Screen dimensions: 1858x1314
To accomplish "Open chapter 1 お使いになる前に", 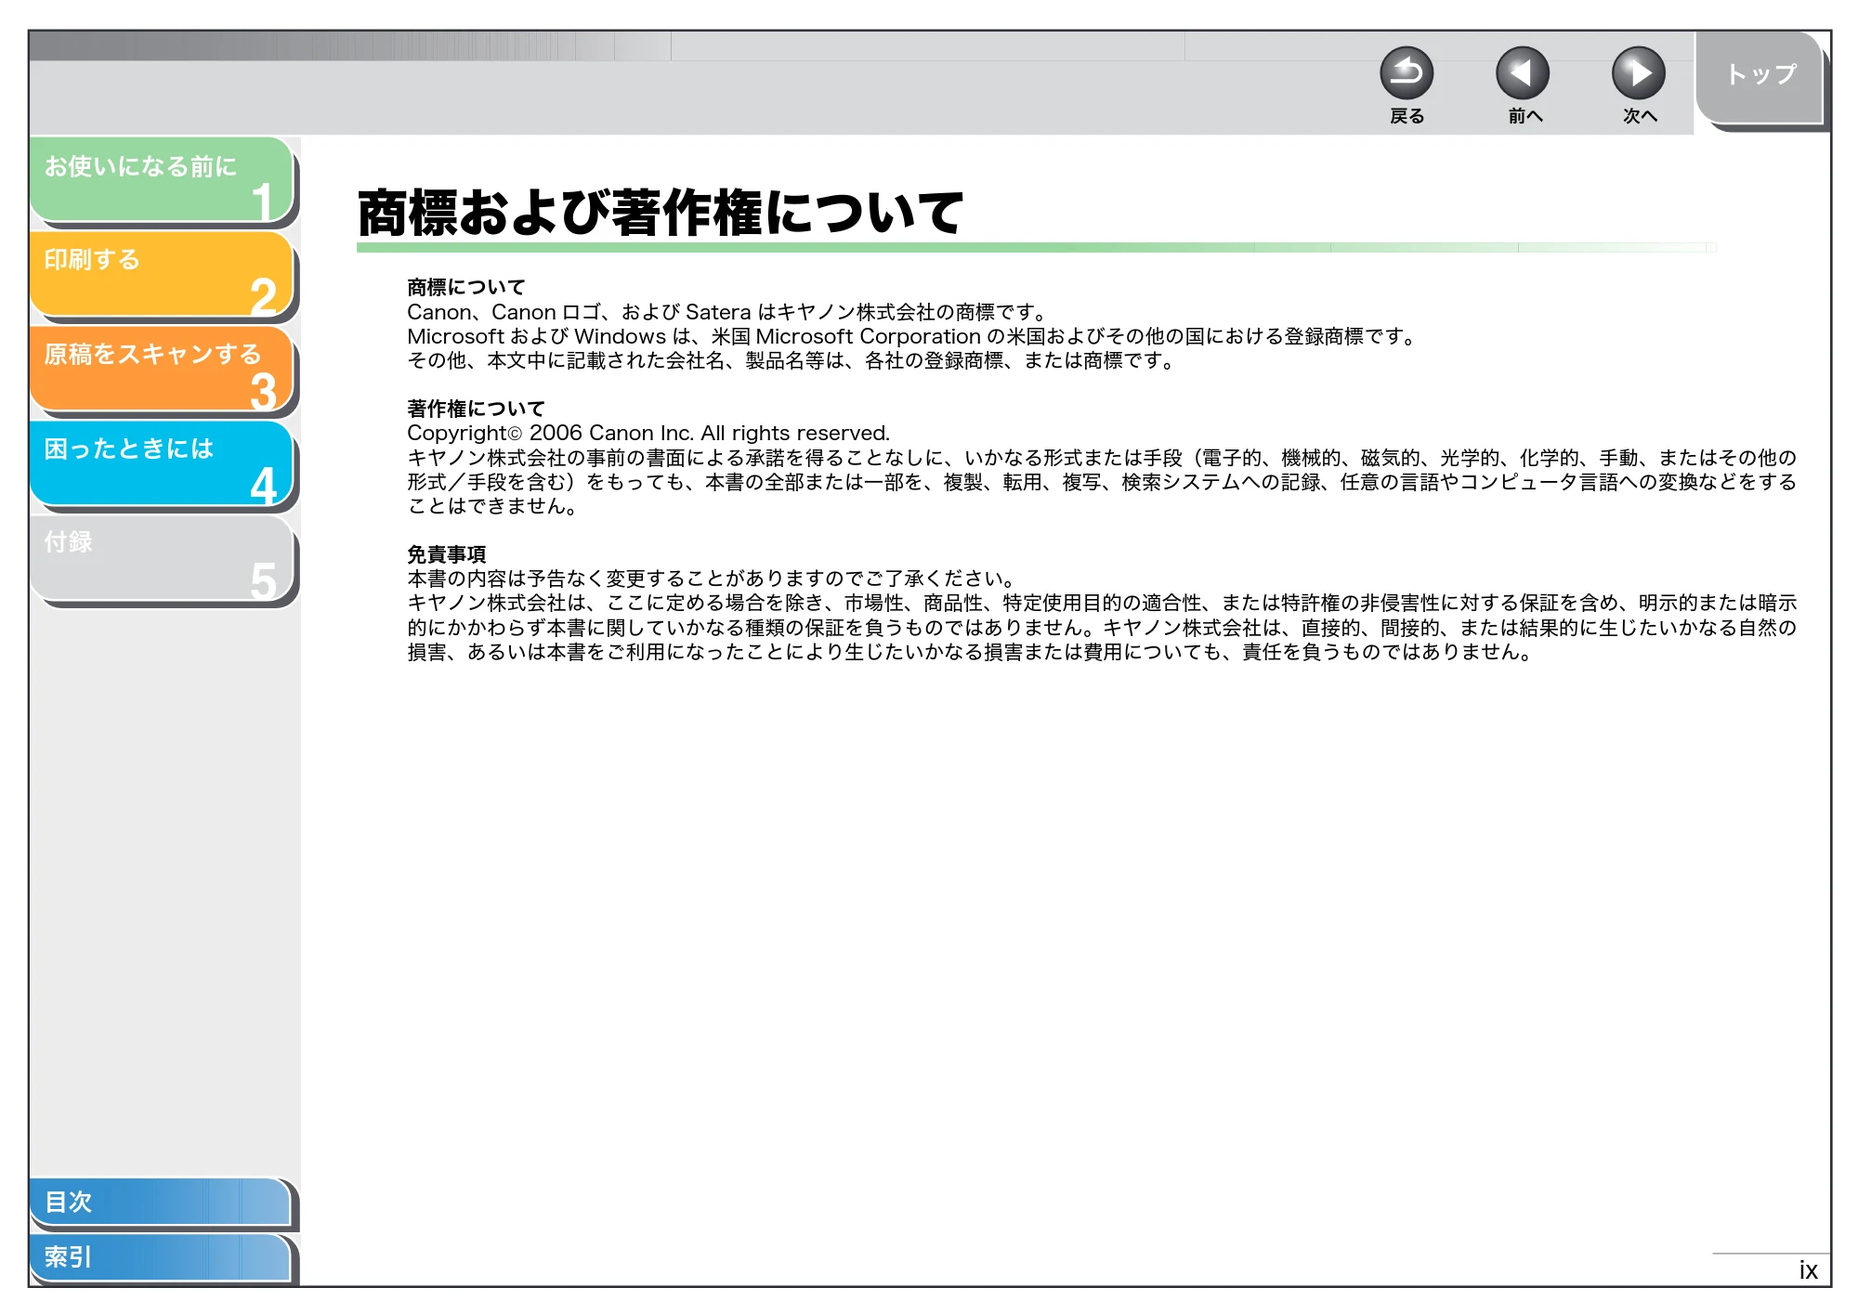I will pos(162,179).
